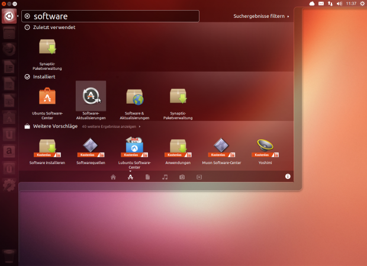Select Anwendungen suggestion
The height and width of the screenshot is (266, 367).
point(178,151)
